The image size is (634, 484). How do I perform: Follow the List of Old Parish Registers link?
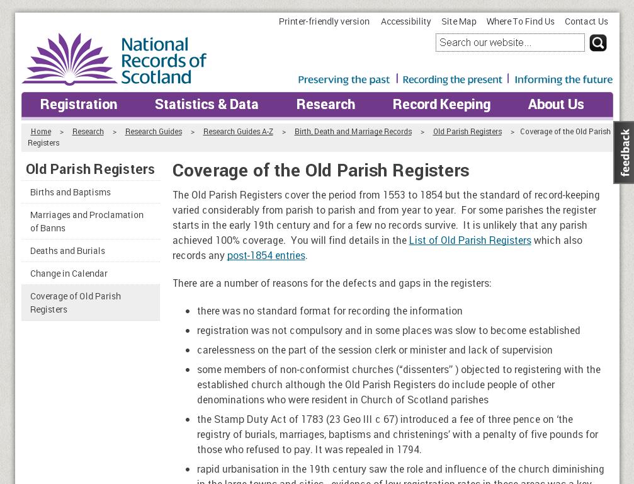pos(470,240)
